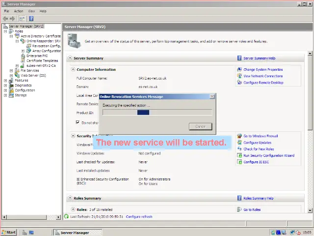314x236 pixels.
Task: Click the Certificate Templates icon
Action: (23, 60)
